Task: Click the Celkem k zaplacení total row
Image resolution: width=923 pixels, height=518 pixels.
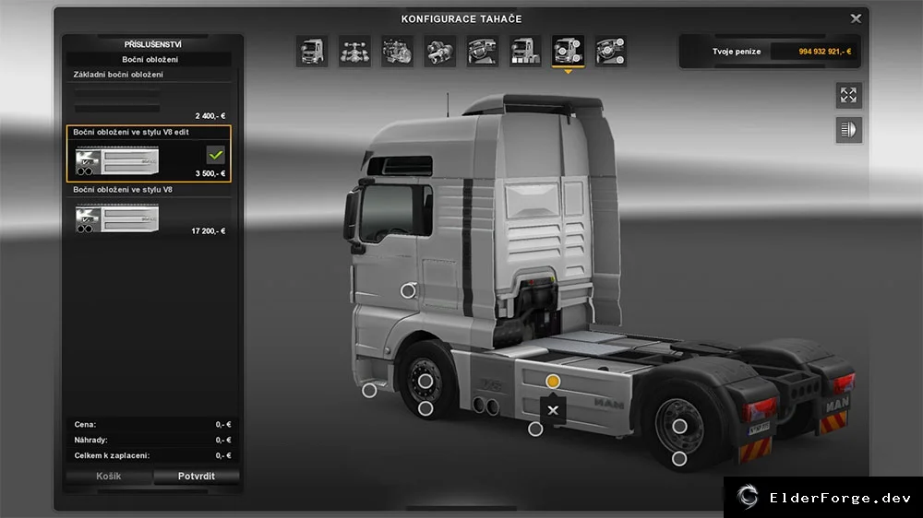Action: (x=152, y=455)
